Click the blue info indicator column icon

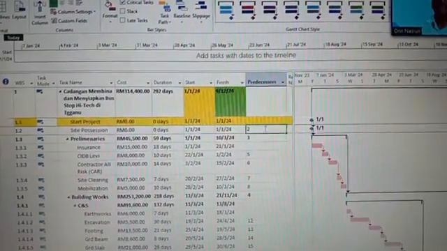click(6, 82)
